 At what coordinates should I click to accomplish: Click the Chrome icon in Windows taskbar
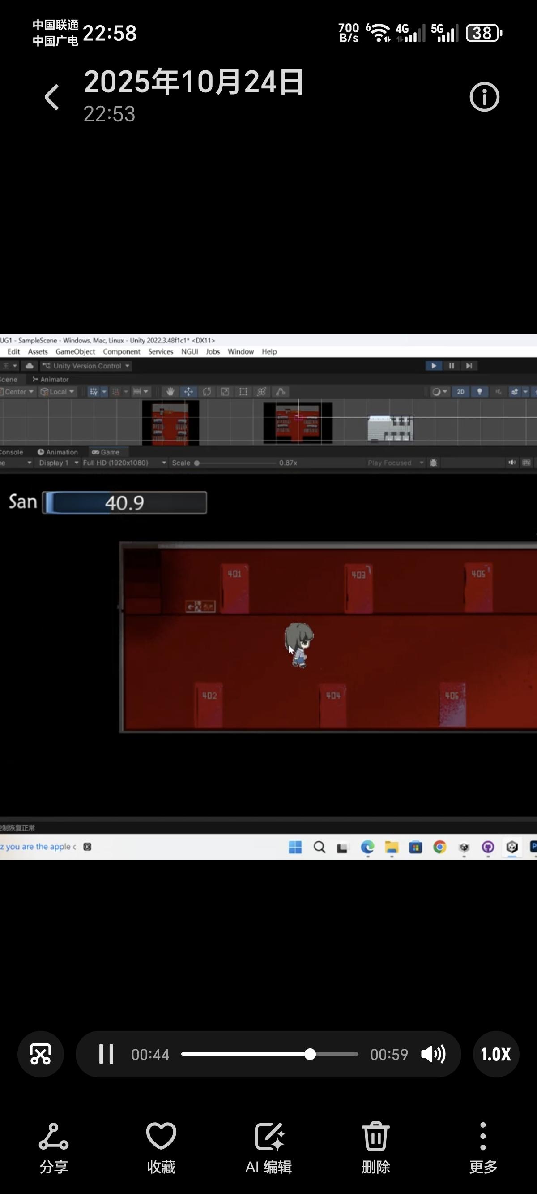[x=440, y=847]
